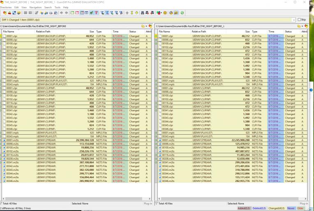Sort left pane by File Name column
314x211 pixels.
18,32
